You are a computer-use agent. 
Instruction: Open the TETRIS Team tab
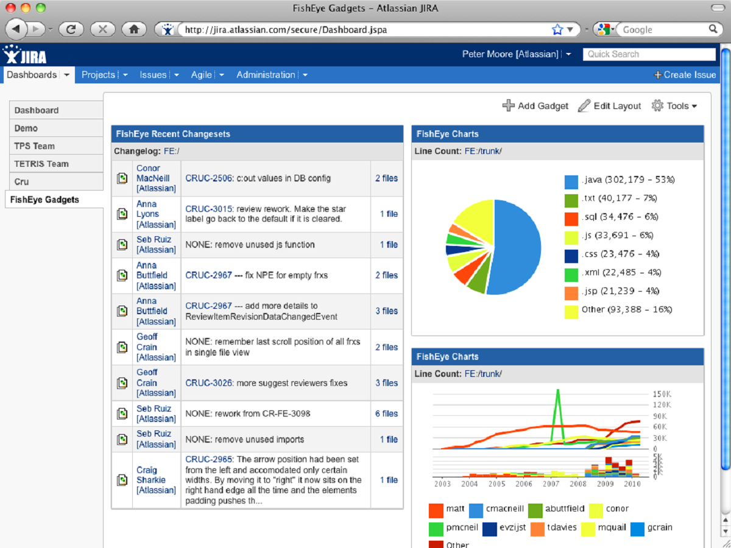56,164
